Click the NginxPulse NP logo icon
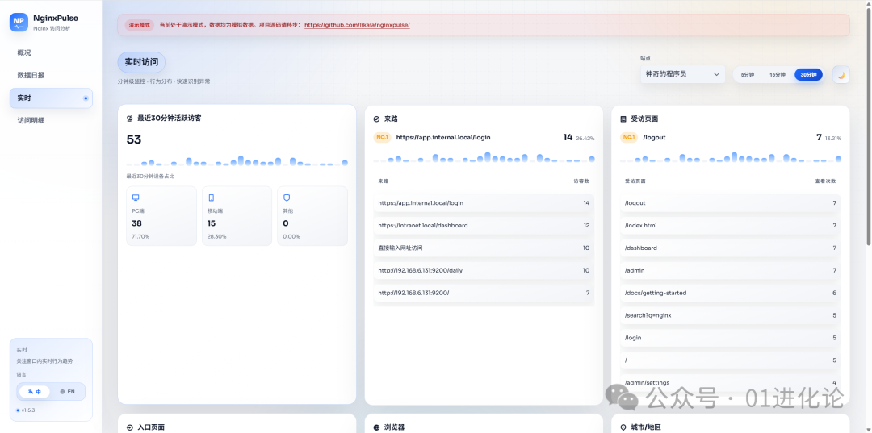 tap(19, 22)
